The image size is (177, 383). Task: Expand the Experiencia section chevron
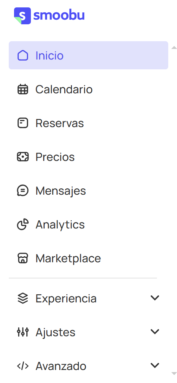tap(155, 298)
